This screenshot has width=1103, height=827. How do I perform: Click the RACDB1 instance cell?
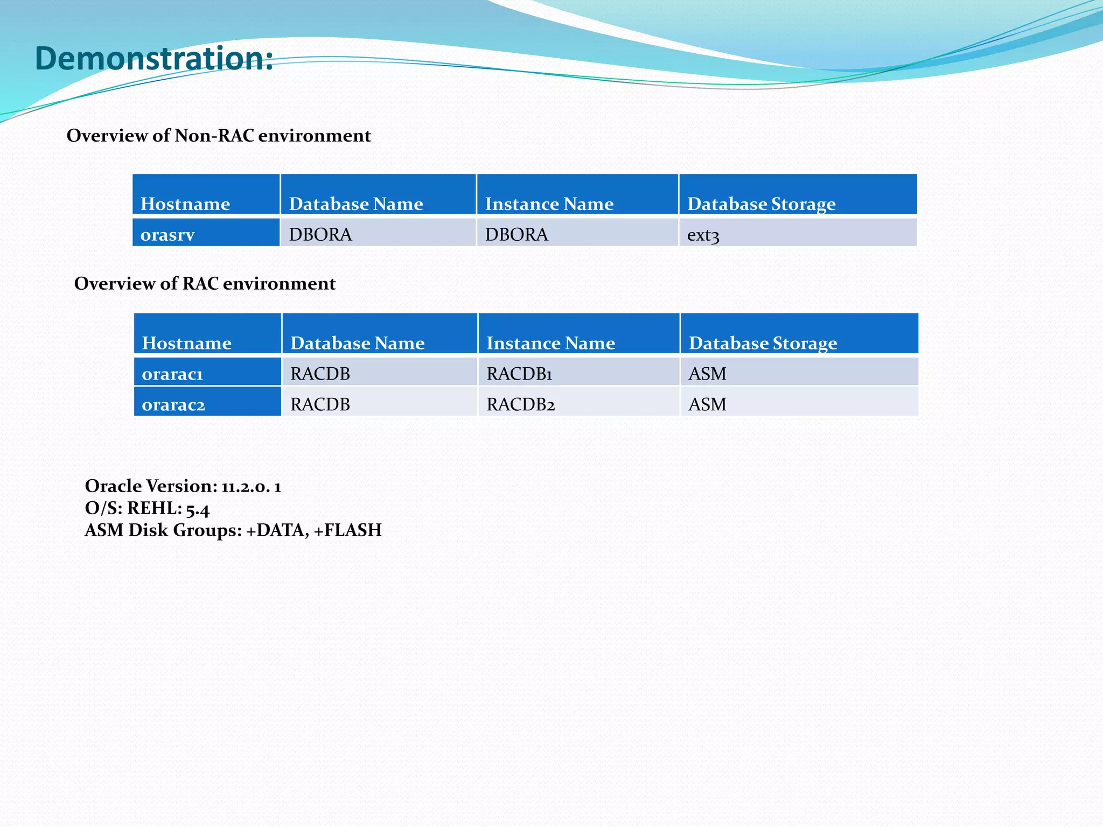point(519,374)
